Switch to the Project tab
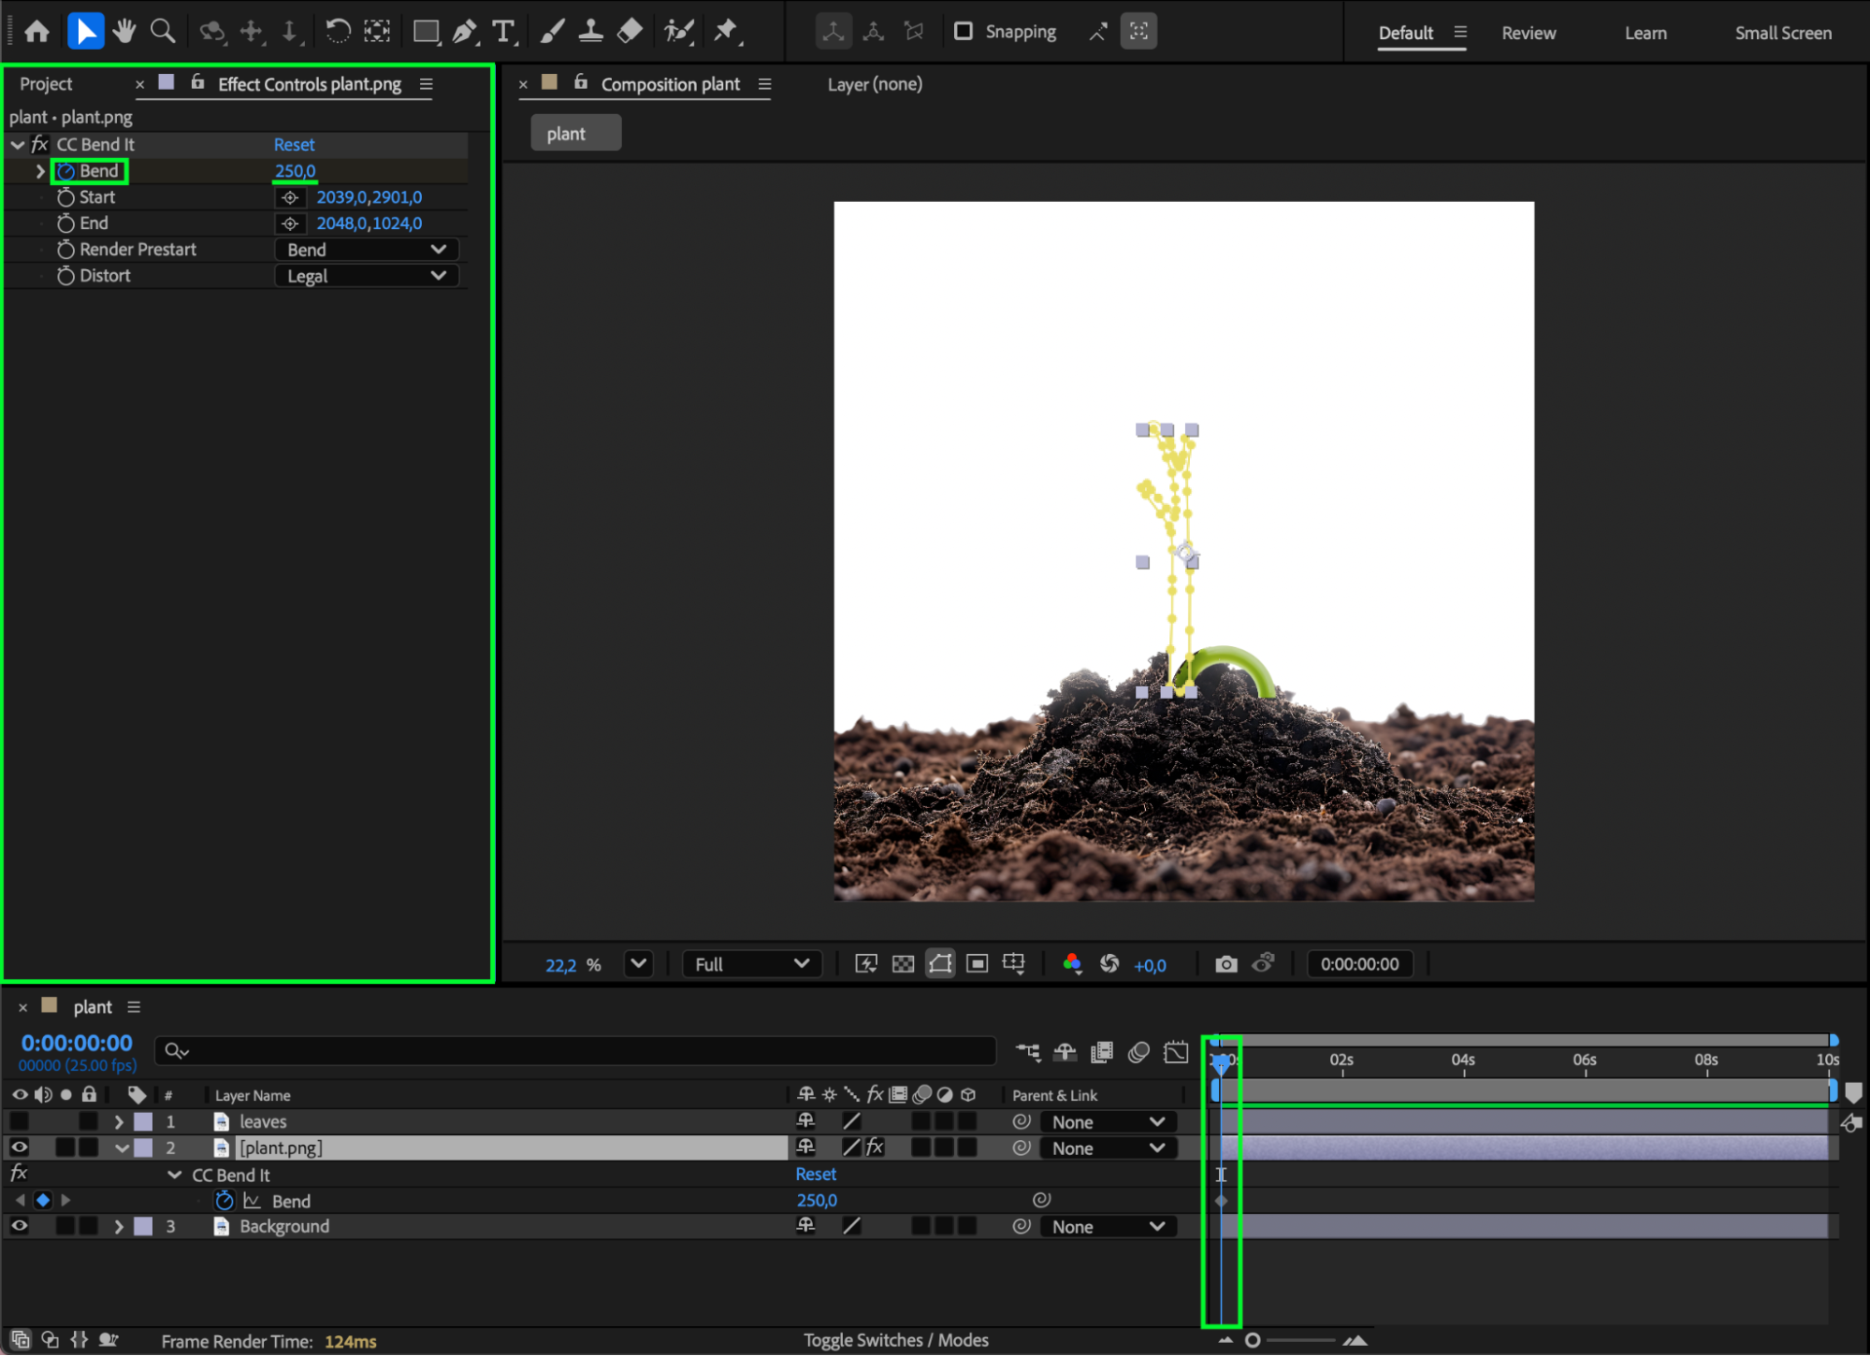The height and width of the screenshot is (1356, 1870). click(46, 84)
